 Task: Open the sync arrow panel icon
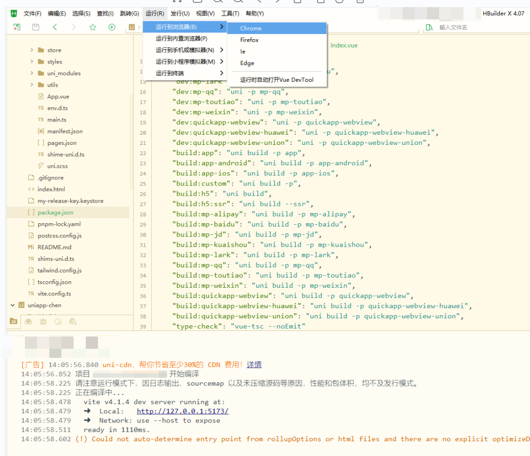(x=58, y=322)
